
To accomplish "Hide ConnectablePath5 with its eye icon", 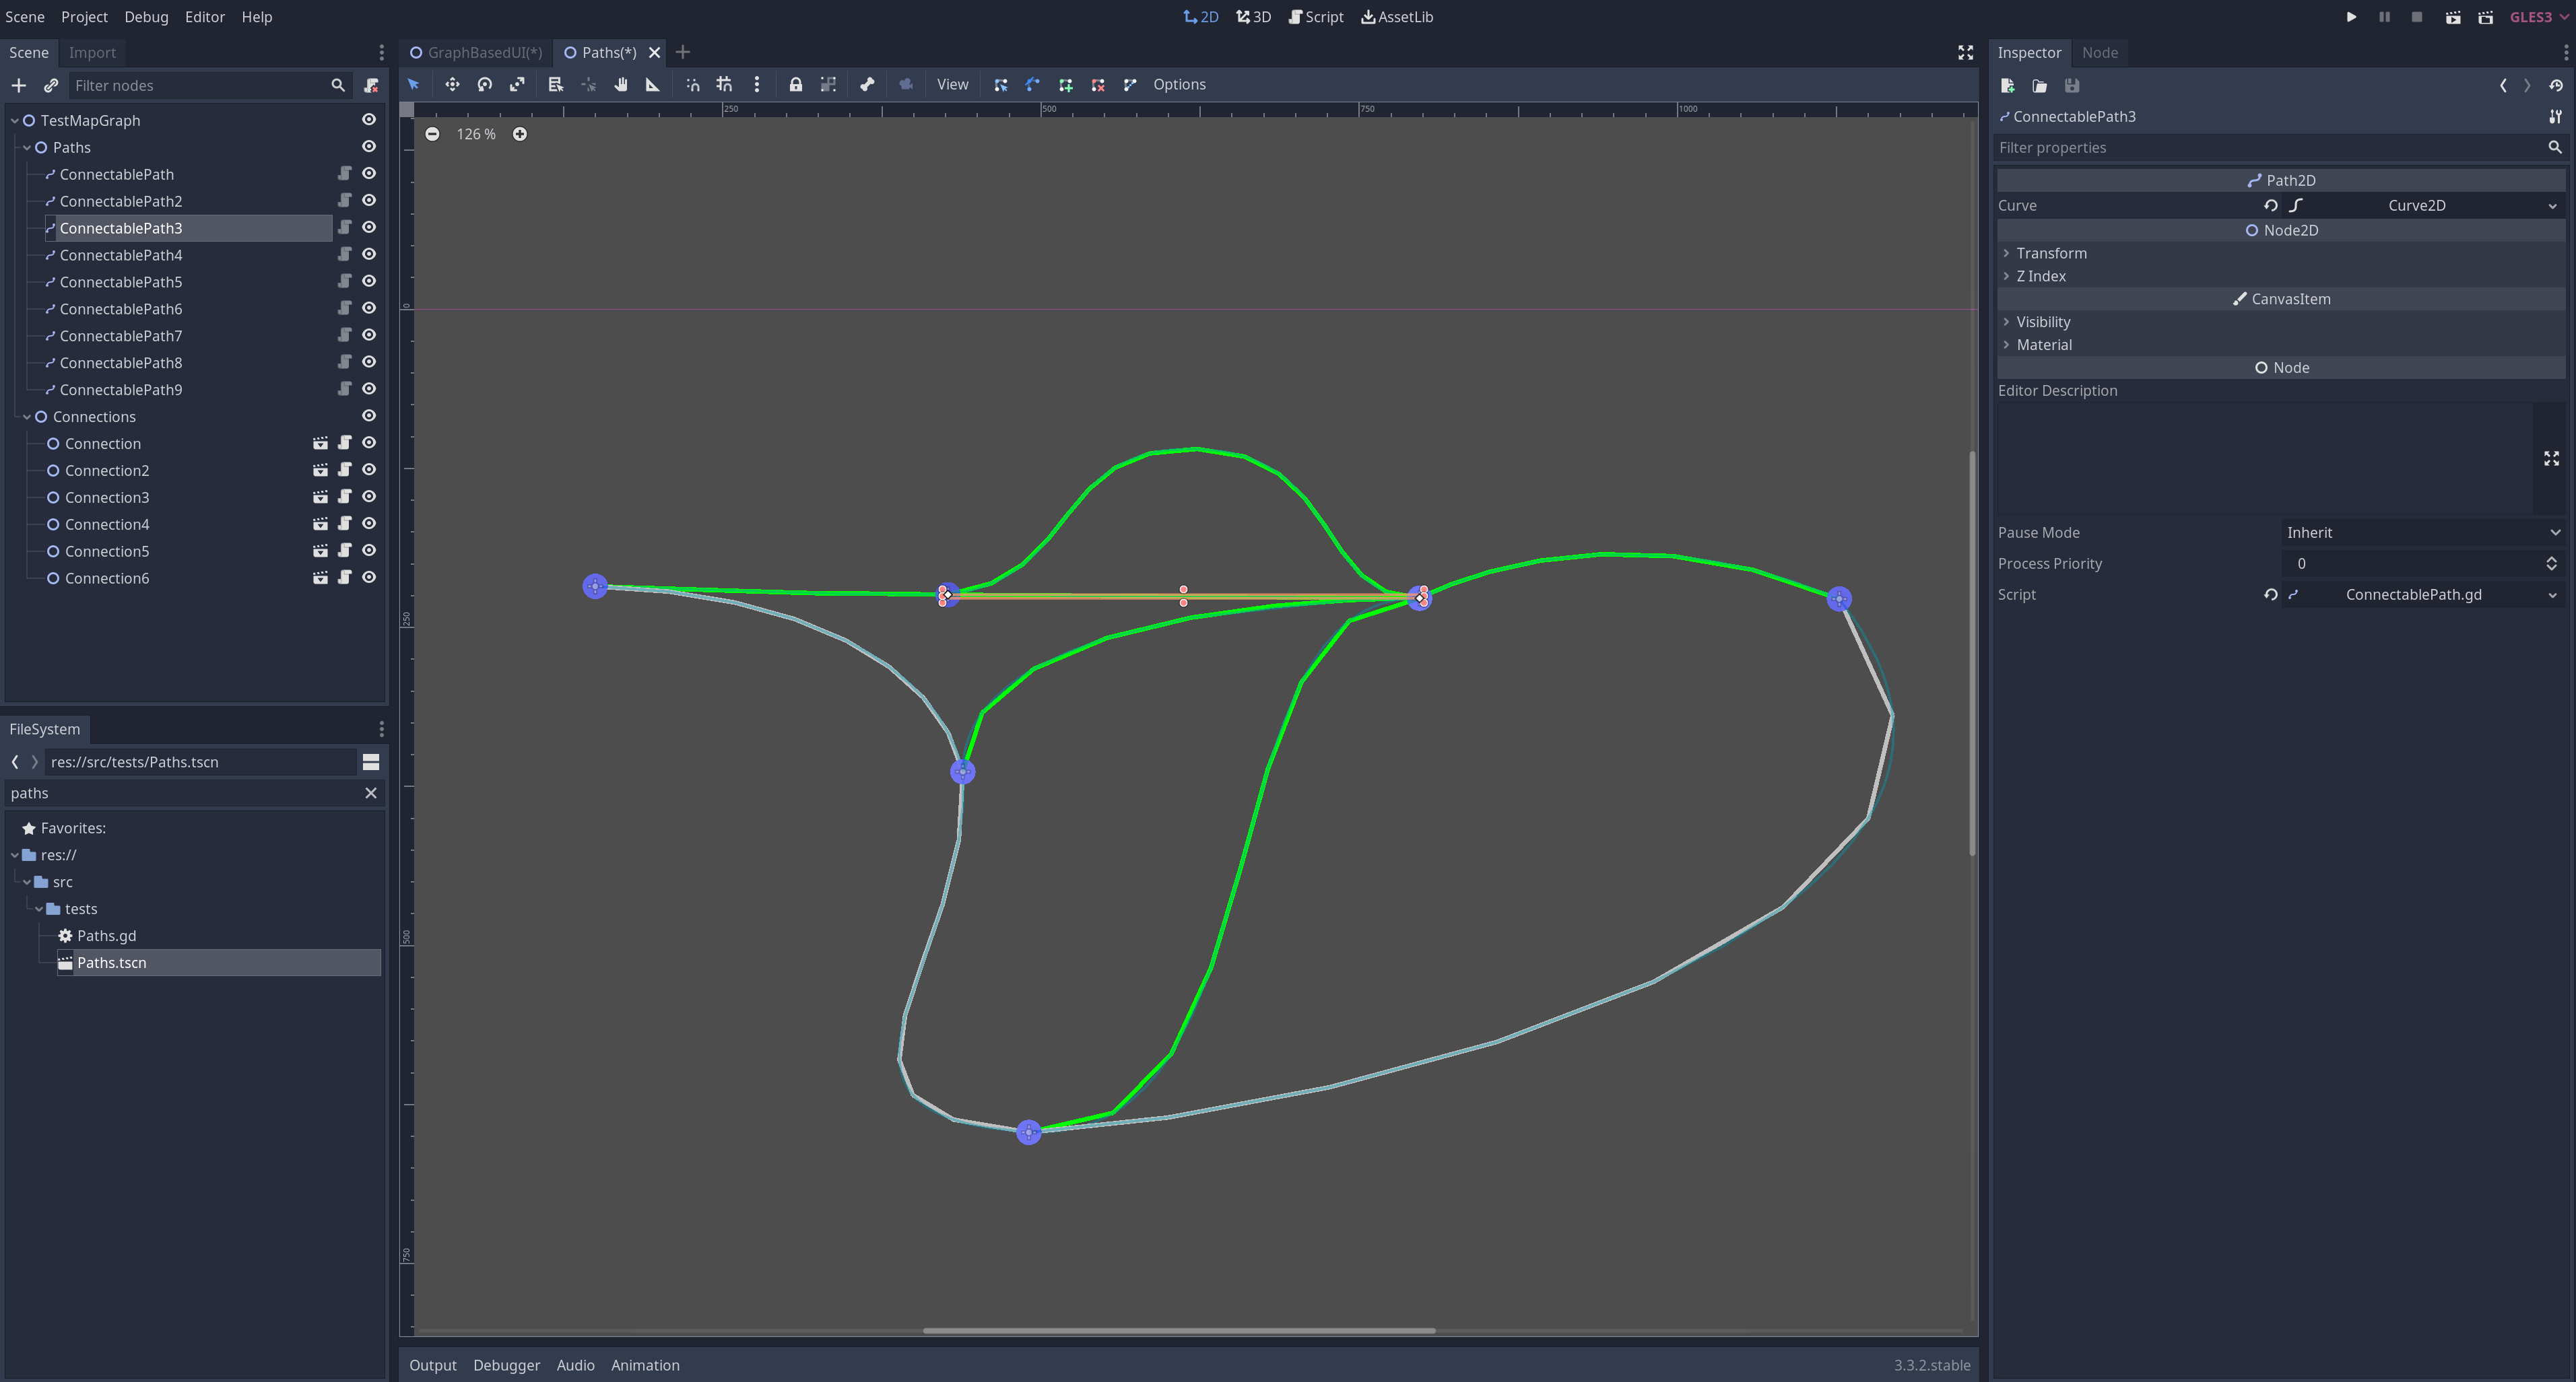I will click(x=369, y=282).
